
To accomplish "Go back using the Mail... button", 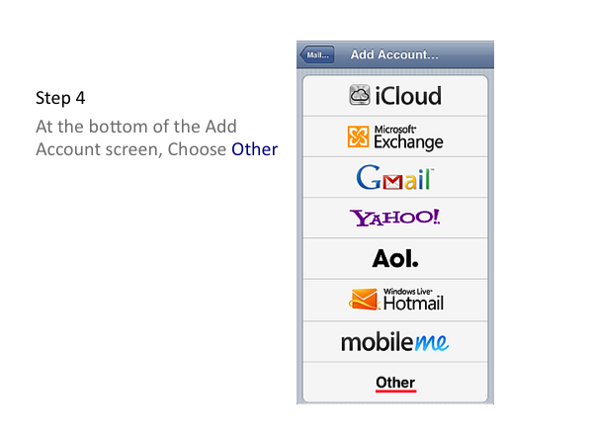I will click(317, 55).
